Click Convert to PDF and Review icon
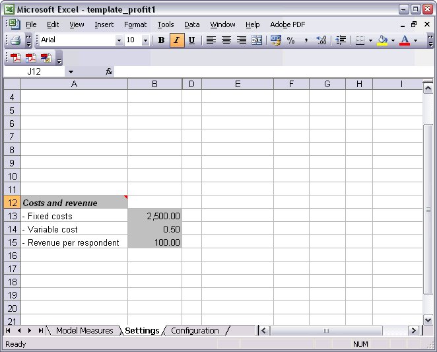Screen dimensions: 437x352 tap(46, 58)
